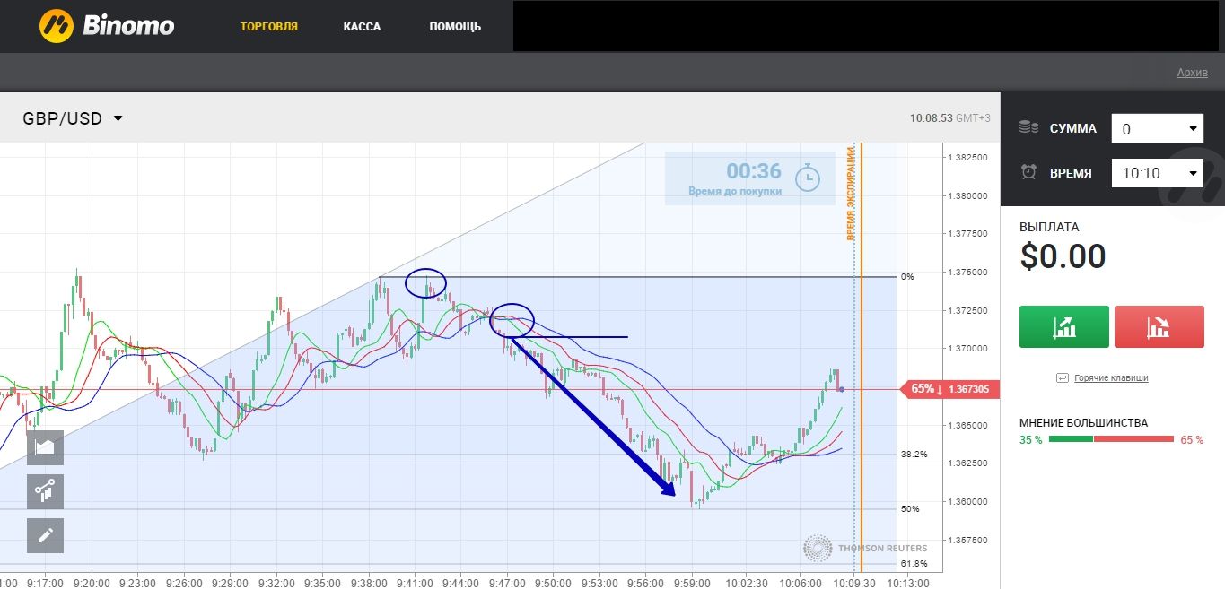Open the ВРЕМЯ expiration time dropdown
Viewport: 1225px width, 589px height.
pyautogui.click(x=1158, y=172)
